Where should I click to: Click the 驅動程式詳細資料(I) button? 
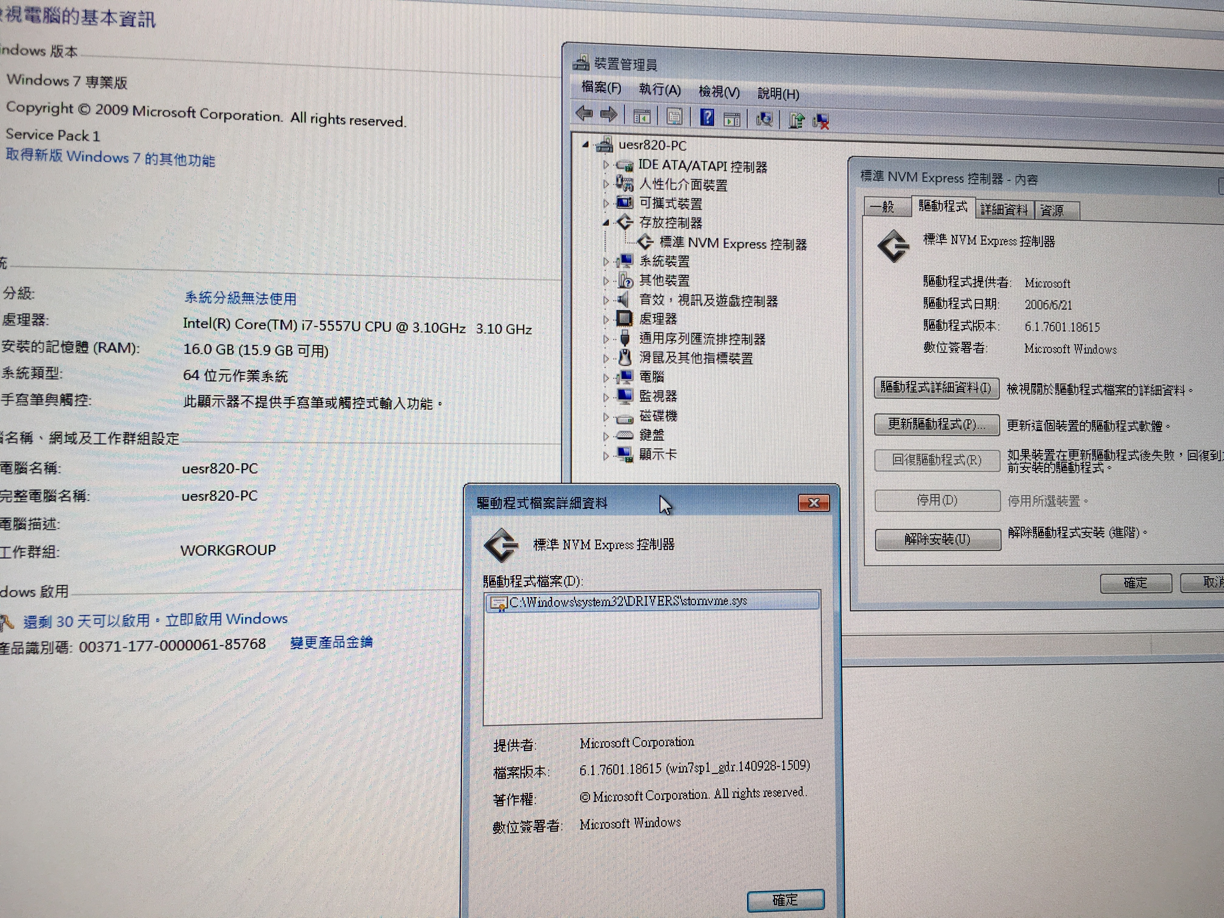coord(936,387)
